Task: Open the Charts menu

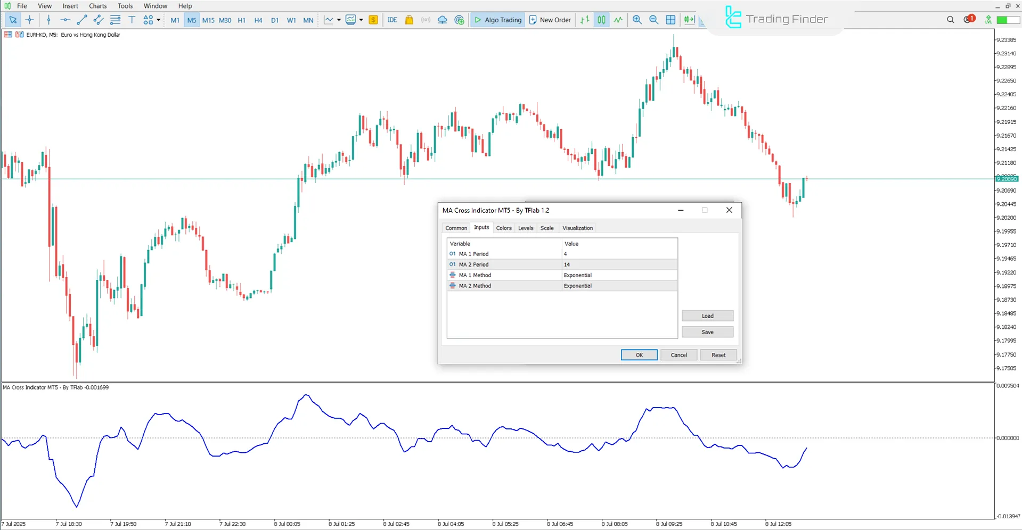Action: coord(97,6)
